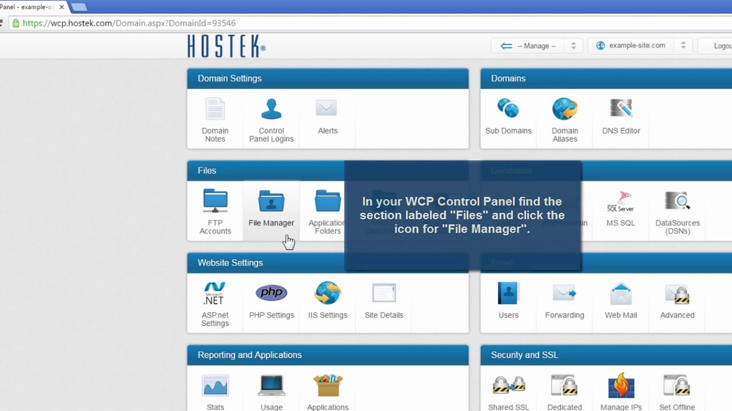Open Stats reporting

(x=215, y=393)
